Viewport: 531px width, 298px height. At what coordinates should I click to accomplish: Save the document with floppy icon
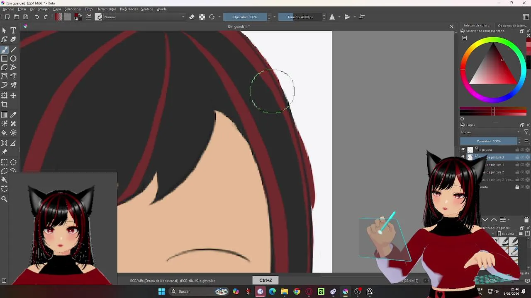coord(26,17)
